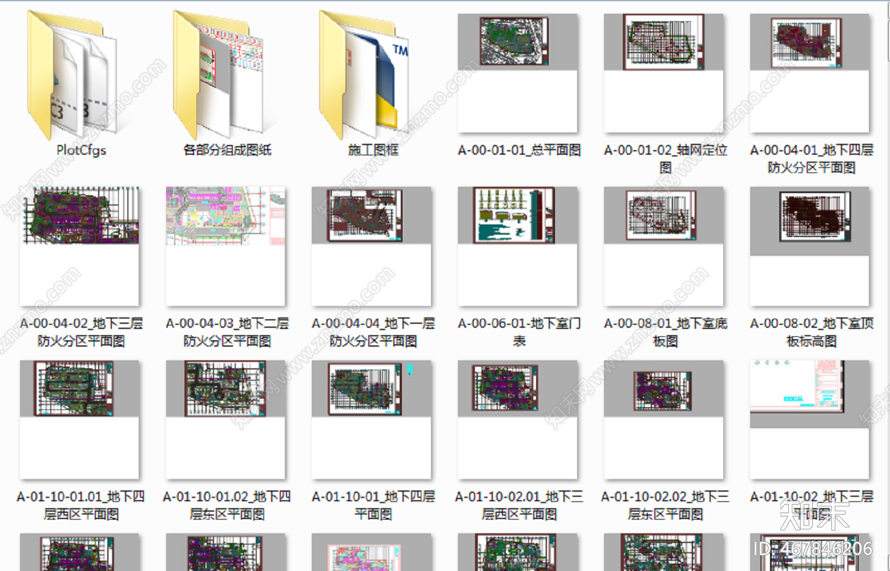This screenshot has width=890, height=571.
Task: Select the A-01-10-01.02 地下四层东区平面图 thumbnail
Action: pos(225,420)
